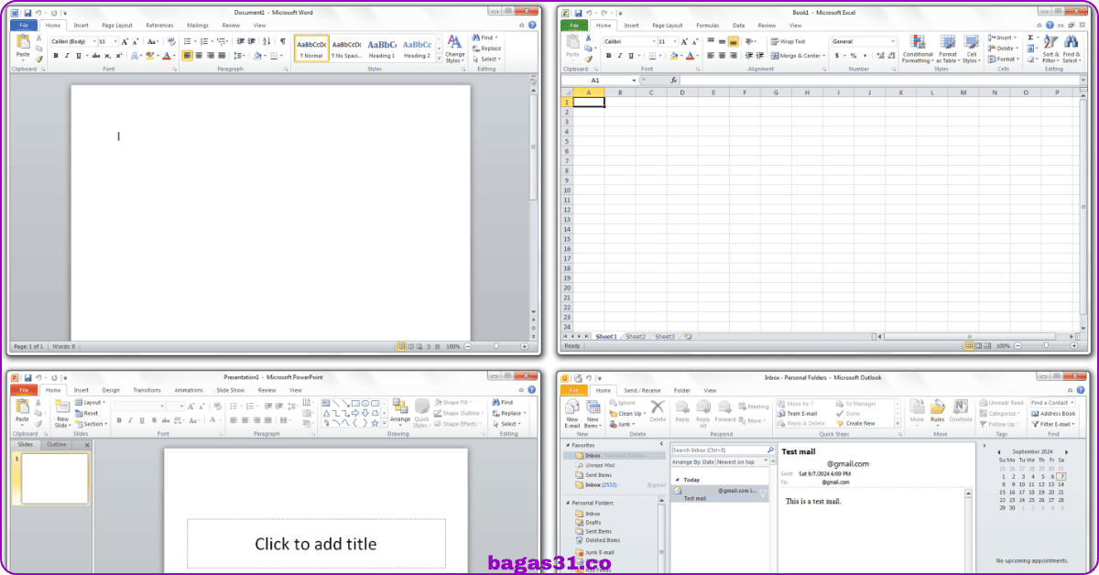Screen dimensions: 1099x575
Task: Click the Sort & Filter icon in Excel
Action: coord(1051,43)
